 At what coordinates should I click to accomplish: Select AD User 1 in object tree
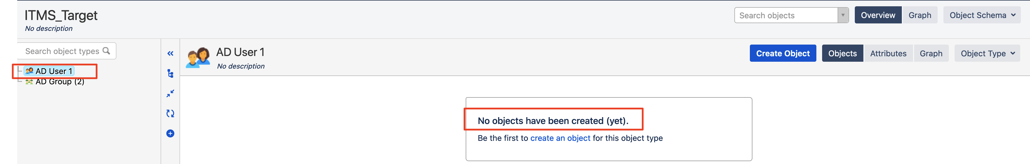[x=49, y=71]
